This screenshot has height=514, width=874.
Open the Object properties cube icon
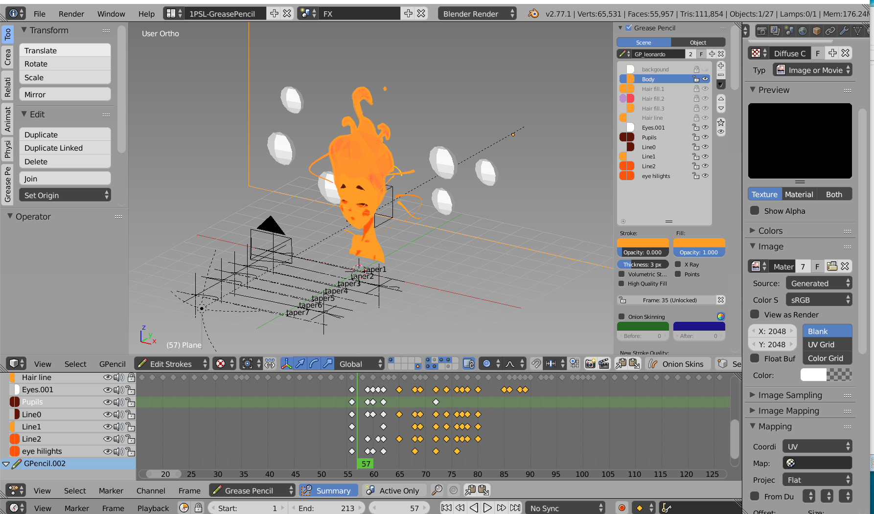tap(816, 31)
